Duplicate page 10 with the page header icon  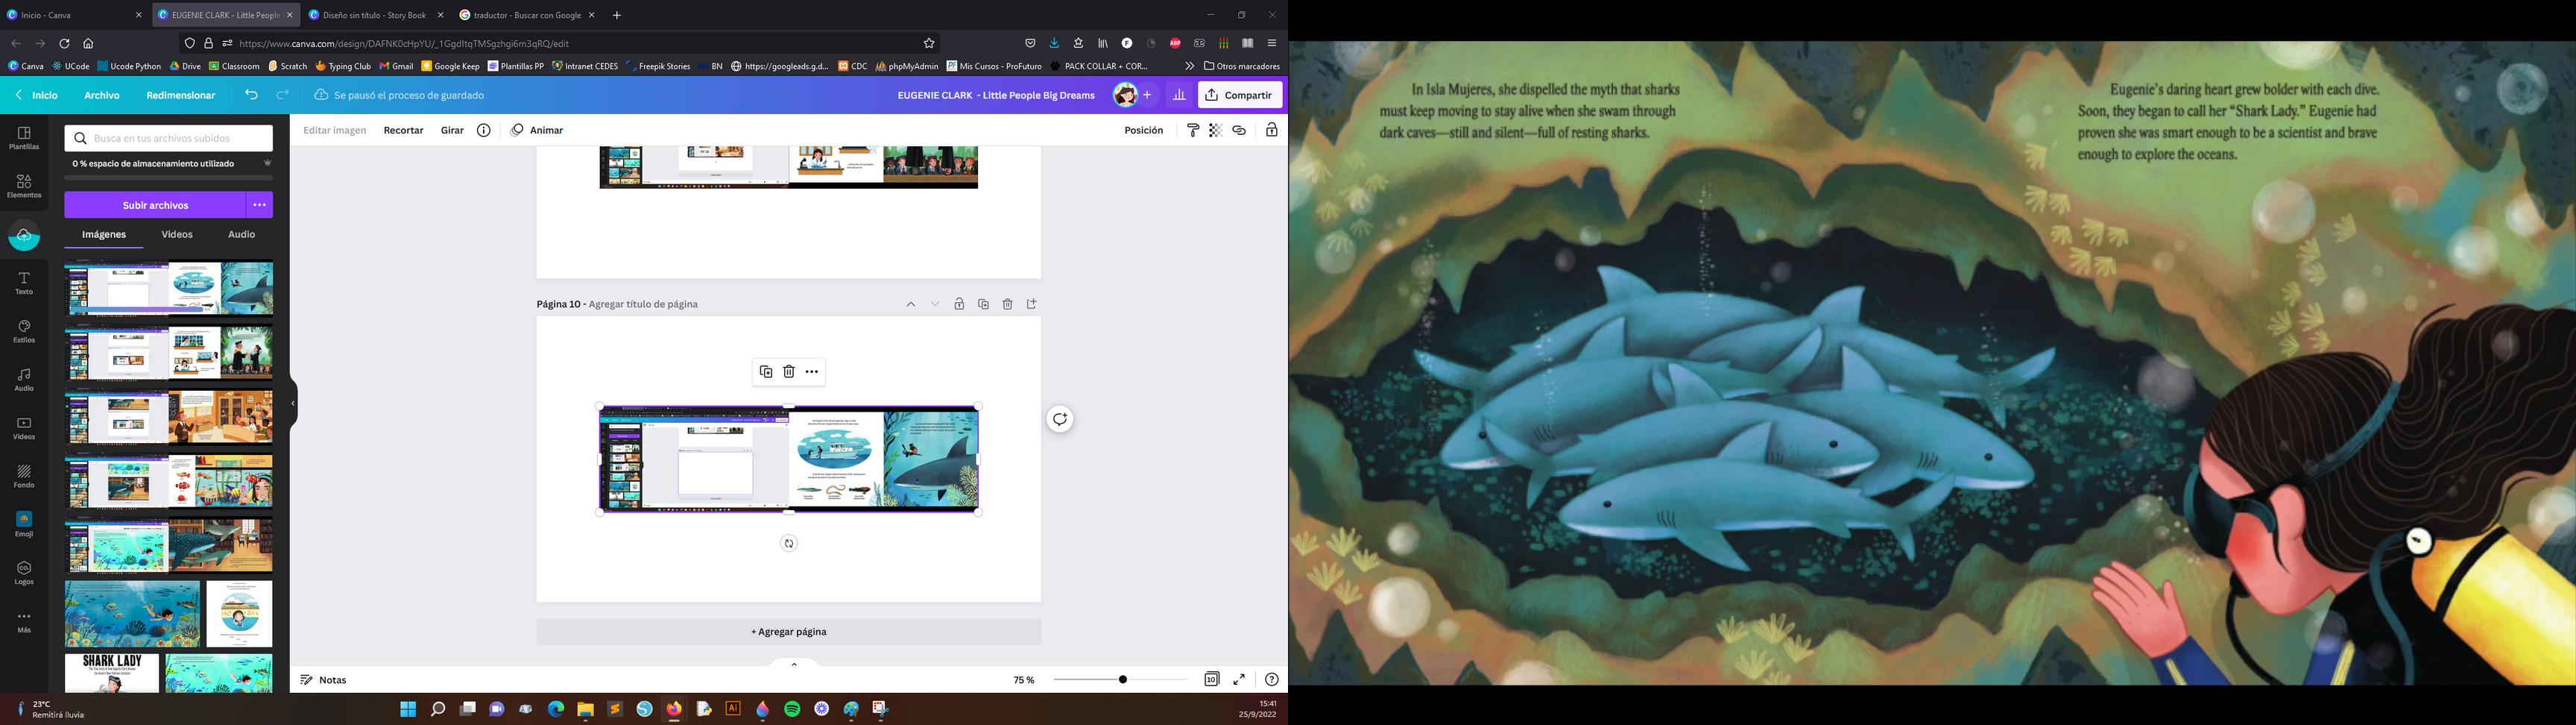click(983, 304)
